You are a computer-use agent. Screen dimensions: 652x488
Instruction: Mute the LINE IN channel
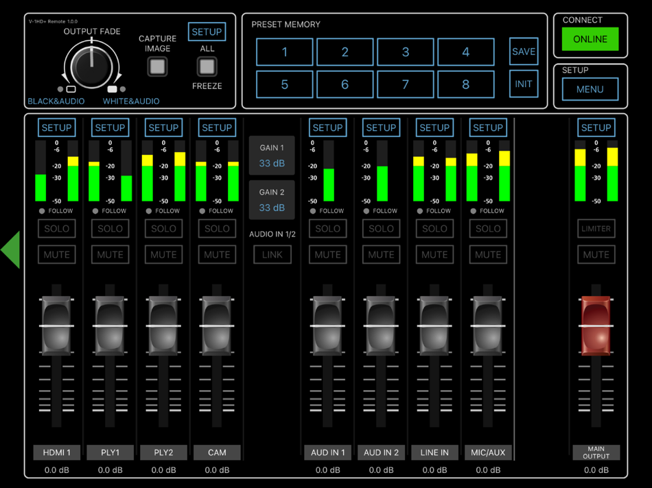(x=434, y=254)
